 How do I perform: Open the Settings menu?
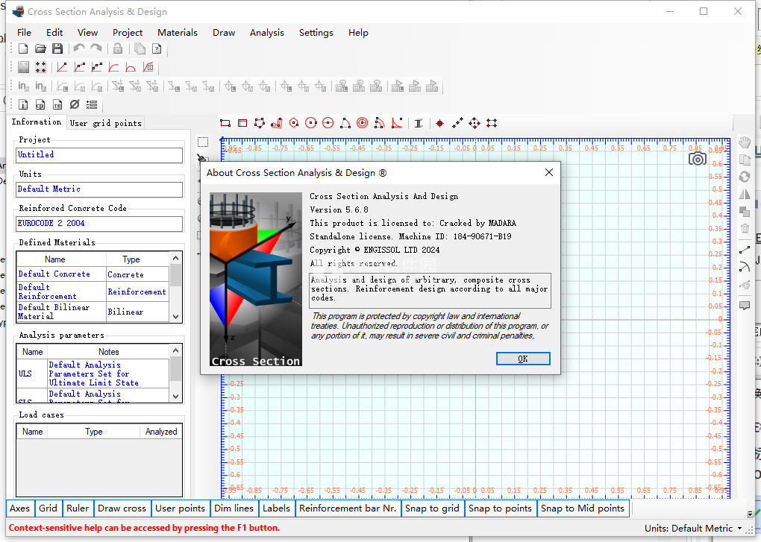tap(316, 33)
